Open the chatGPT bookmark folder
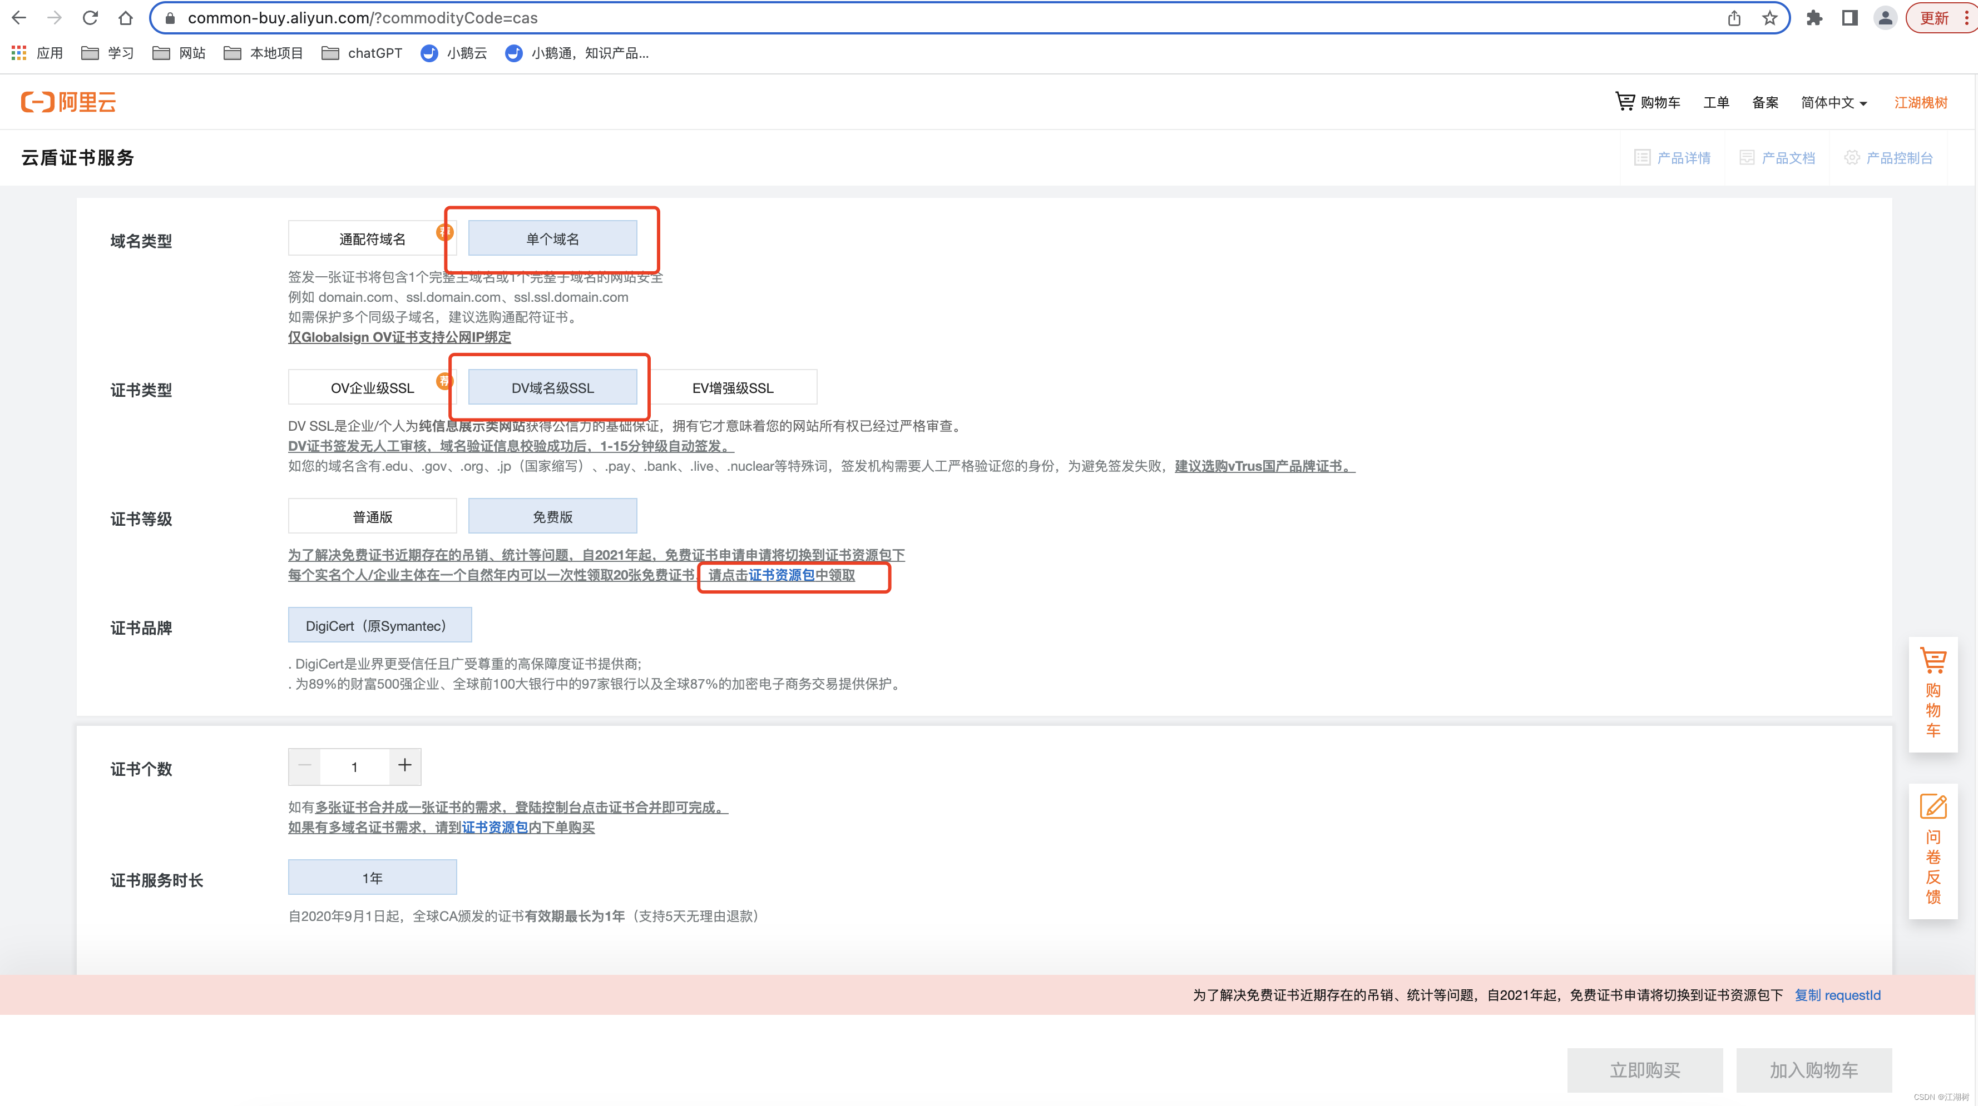 tap(362, 53)
